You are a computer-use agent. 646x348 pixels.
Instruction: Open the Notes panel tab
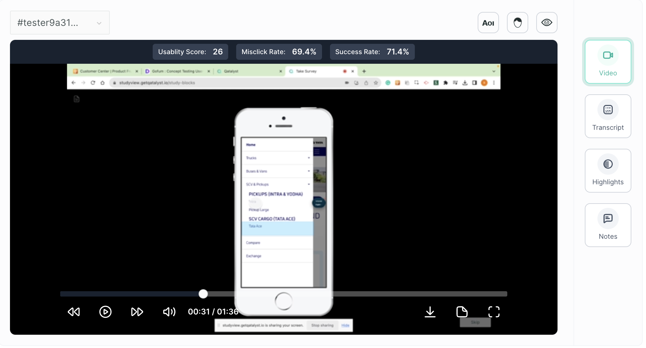(x=608, y=225)
